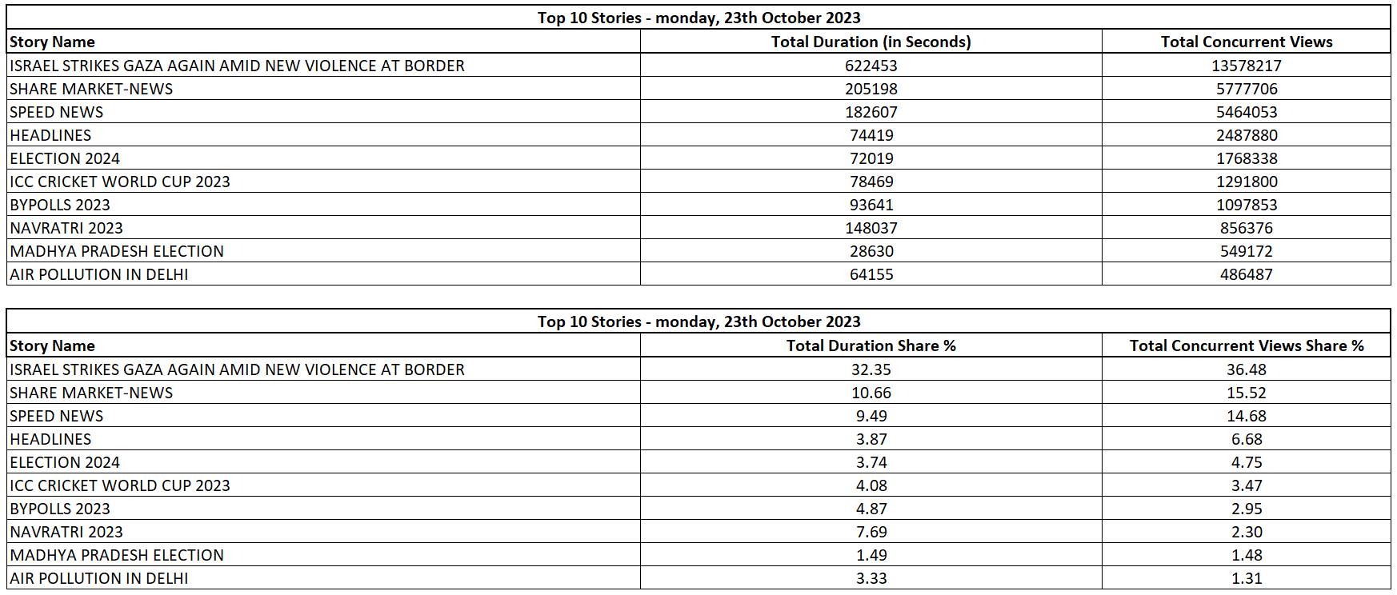
Task: Select the Total Duration Share % header
Action: pos(871,345)
